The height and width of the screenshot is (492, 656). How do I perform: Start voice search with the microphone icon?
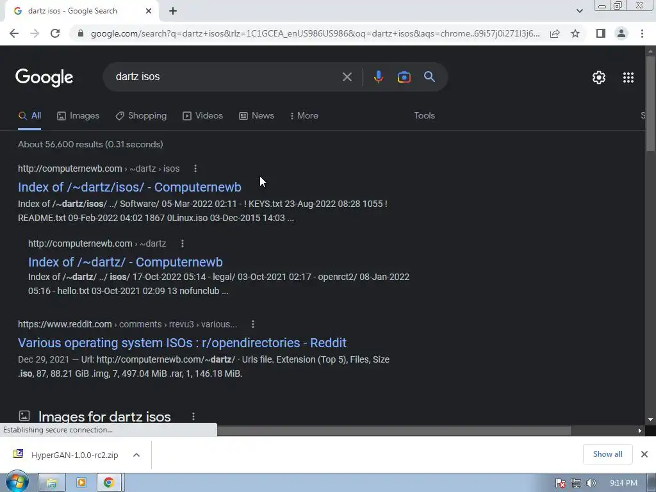coord(378,77)
